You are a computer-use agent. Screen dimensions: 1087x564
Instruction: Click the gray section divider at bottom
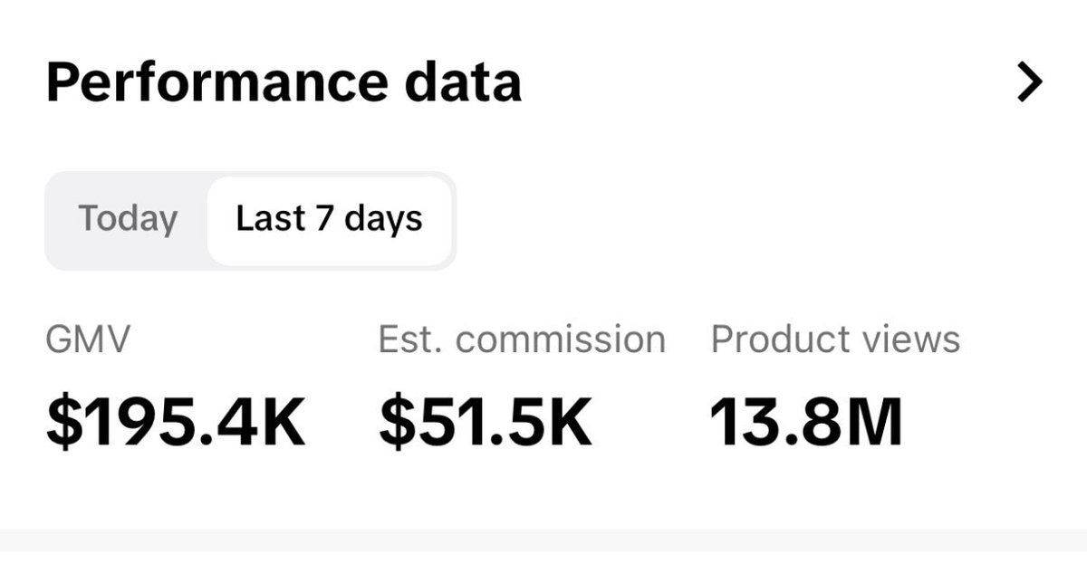tap(543, 540)
